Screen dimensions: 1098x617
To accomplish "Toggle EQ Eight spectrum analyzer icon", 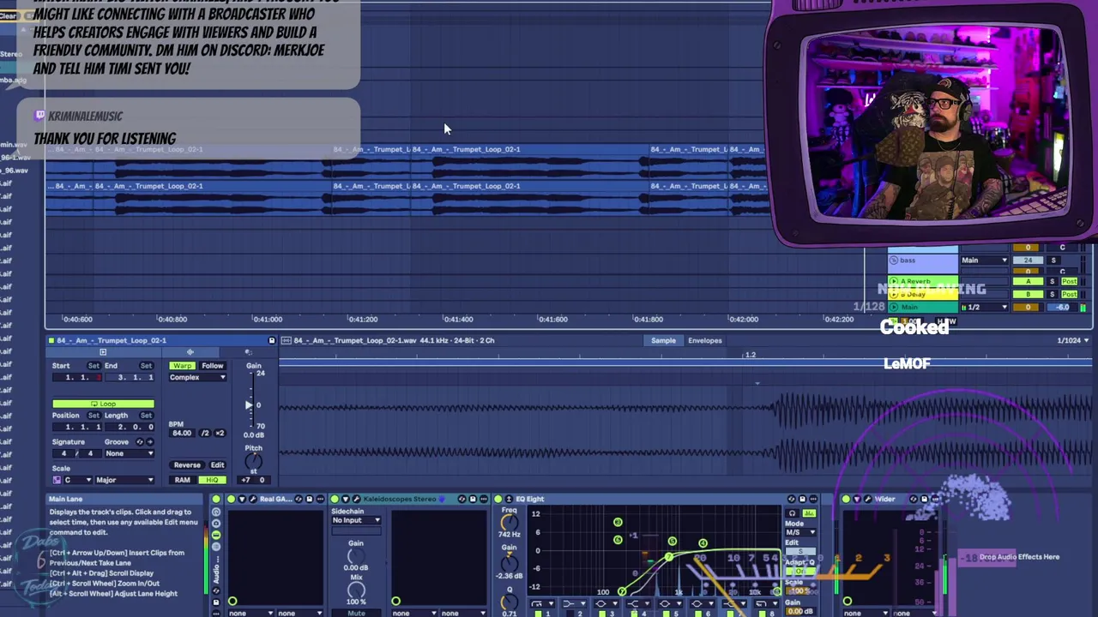I will pos(809,513).
